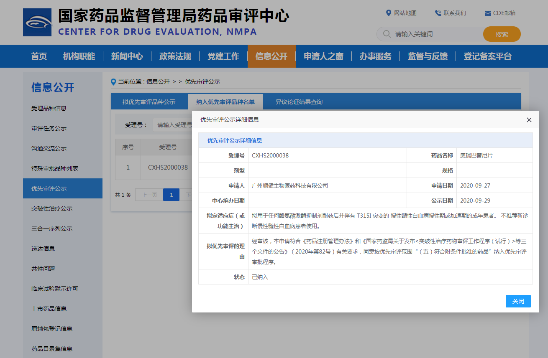Type in the keyword search field
The image size is (548, 358).
coord(435,34)
